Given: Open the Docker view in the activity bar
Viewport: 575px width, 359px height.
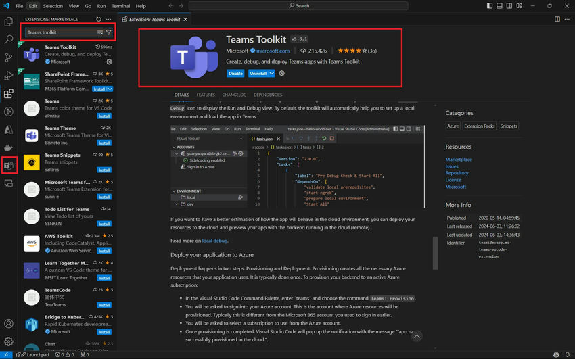Looking at the screenshot, I should pyautogui.click(x=9, y=147).
